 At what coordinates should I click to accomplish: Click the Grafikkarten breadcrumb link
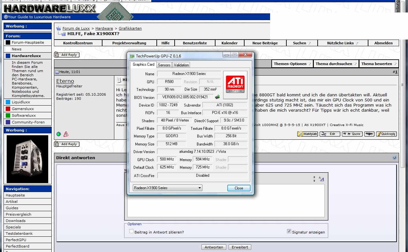tap(130, 28)
